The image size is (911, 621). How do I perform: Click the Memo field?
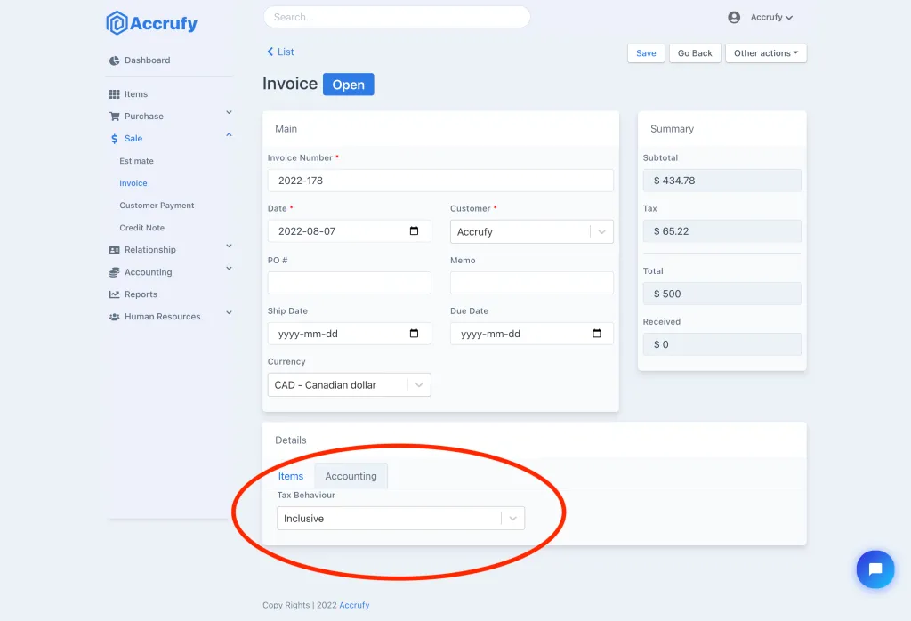tap(532, 283)
